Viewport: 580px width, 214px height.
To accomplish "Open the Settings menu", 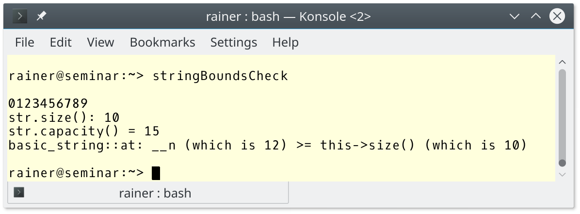I will [234, 42].
